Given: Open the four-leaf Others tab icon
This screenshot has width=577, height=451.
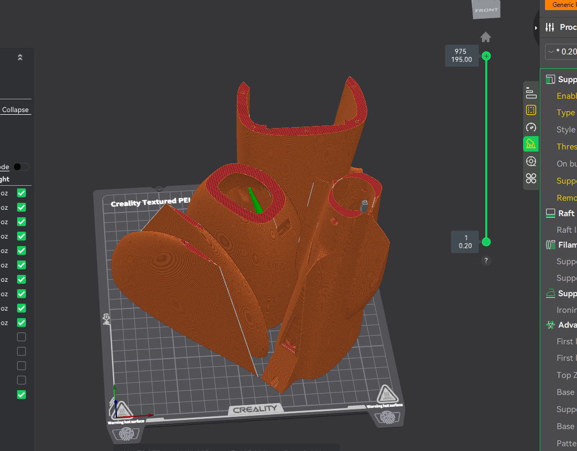Looking at the screenshot, I should pyautogui.click(x=531, y=178).
